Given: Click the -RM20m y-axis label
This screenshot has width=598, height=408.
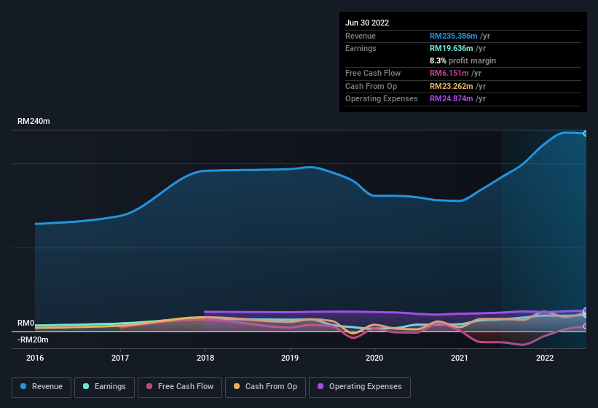Looking at the screenshot, I should tap(33, 340).
